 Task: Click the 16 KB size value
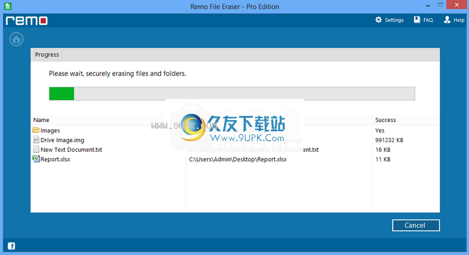point(383,149)
